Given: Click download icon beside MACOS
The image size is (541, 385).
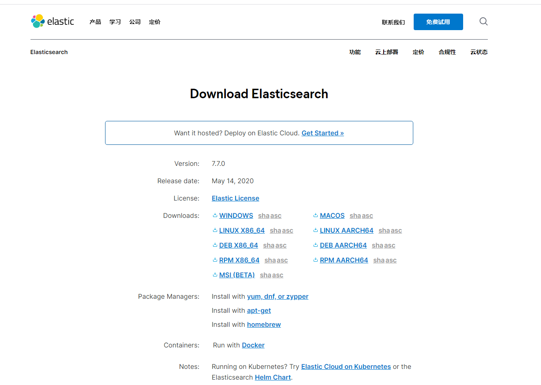Looking at the screenshot, I should click(316, 215).
